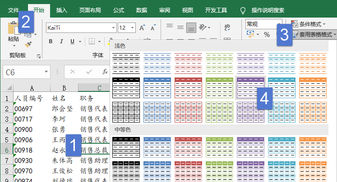Image resolution: width=337 pixels, height=182 pixels.
Task: Choose light black banded table style
Action: [x=126, y=64]
